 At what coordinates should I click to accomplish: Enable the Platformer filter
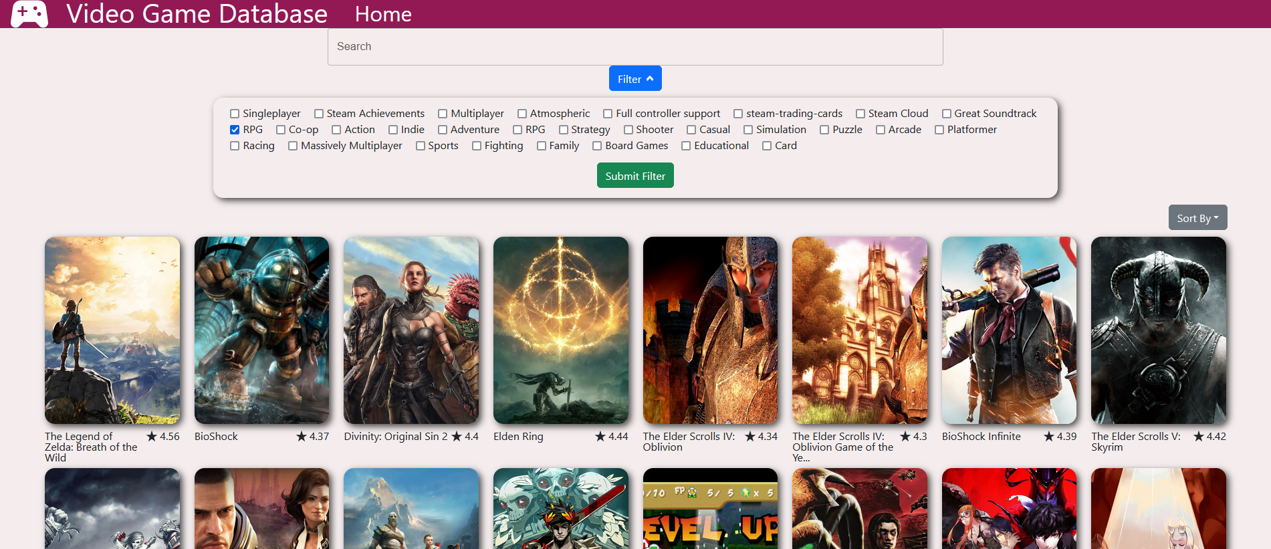coord(939,130)
